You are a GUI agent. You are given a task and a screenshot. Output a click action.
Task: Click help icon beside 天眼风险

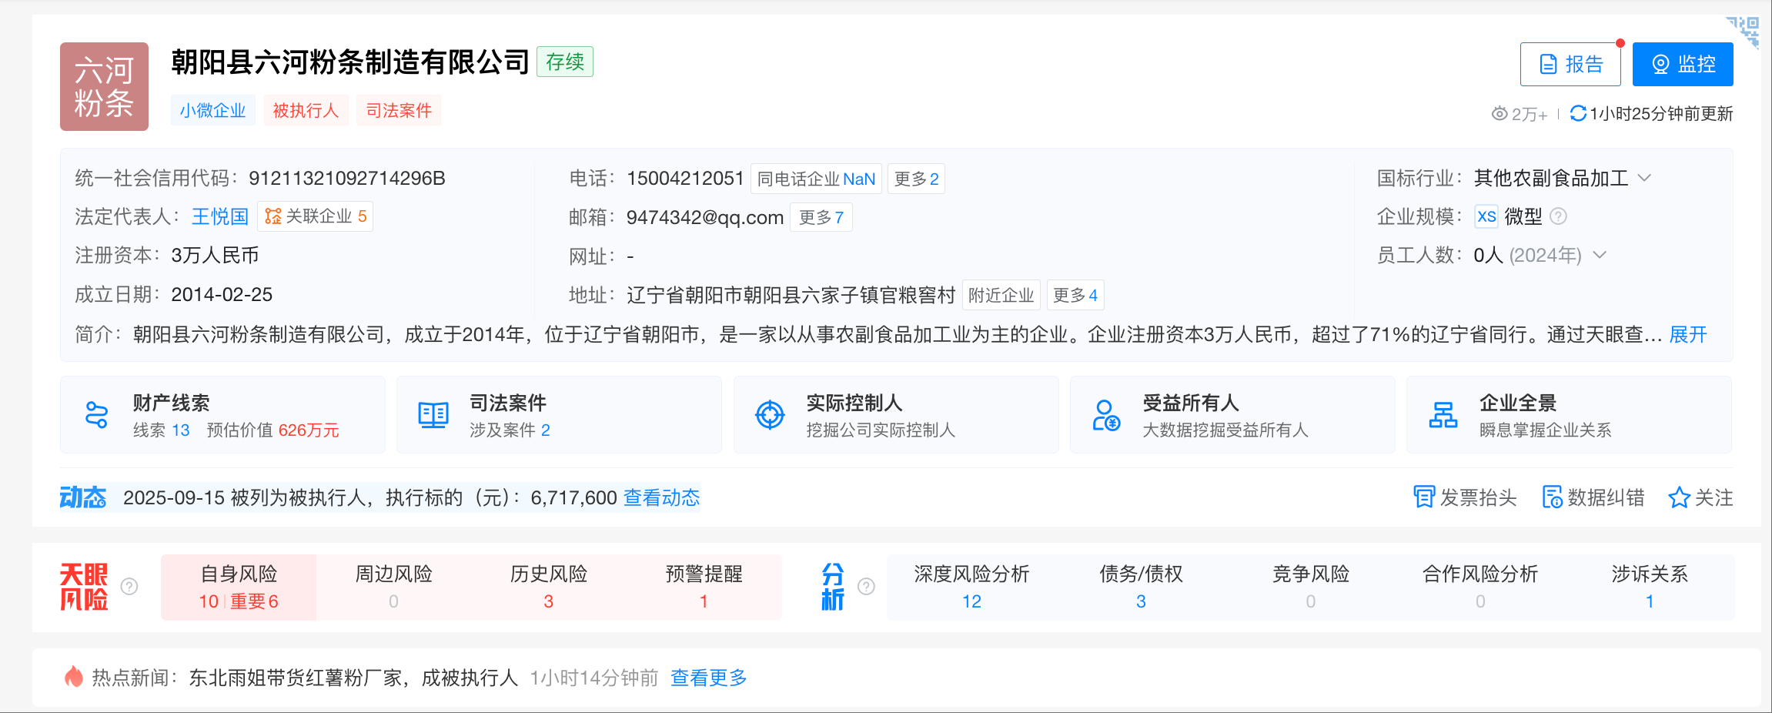(x=129, y=587)
